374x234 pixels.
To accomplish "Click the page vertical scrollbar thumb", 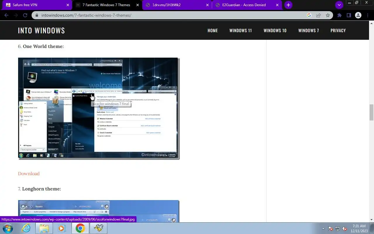I will (371, 112).
